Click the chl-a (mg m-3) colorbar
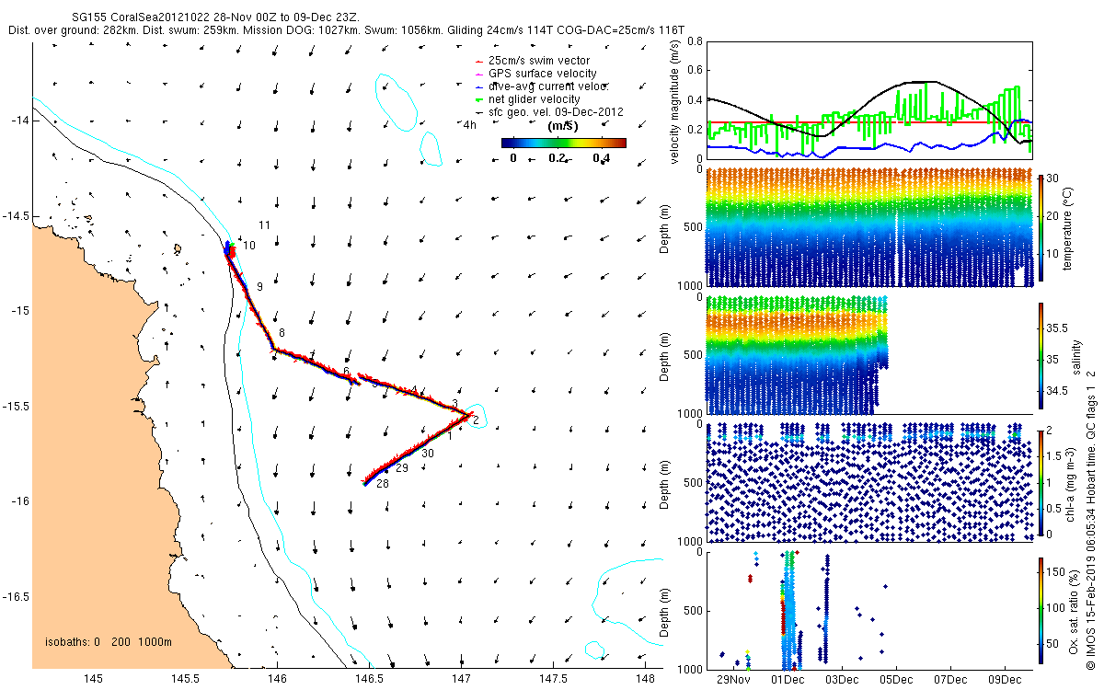This screenshot has height=690, width=1104. tap(1041, 481)
